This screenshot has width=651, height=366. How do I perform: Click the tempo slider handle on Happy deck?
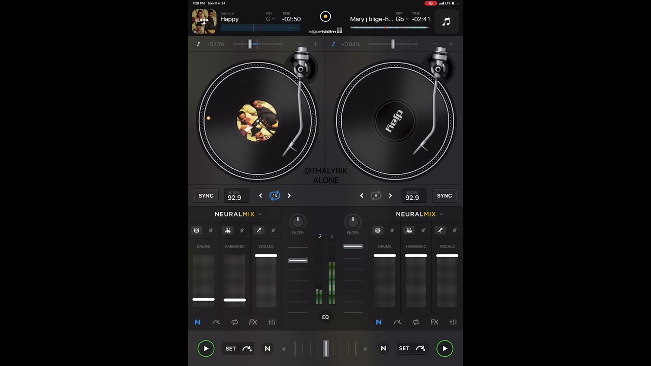[x=250, y=44]
